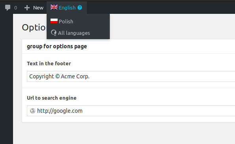Select the UK flag icon

tap(54, 7)
